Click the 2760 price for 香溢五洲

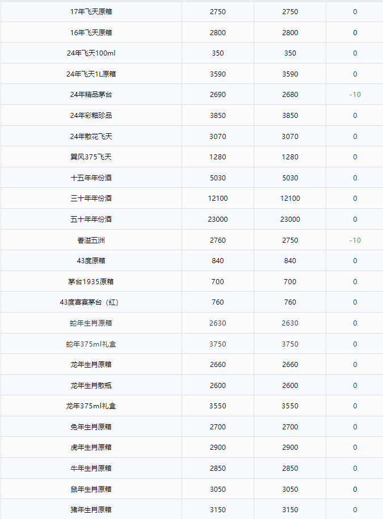pos(218,240)
